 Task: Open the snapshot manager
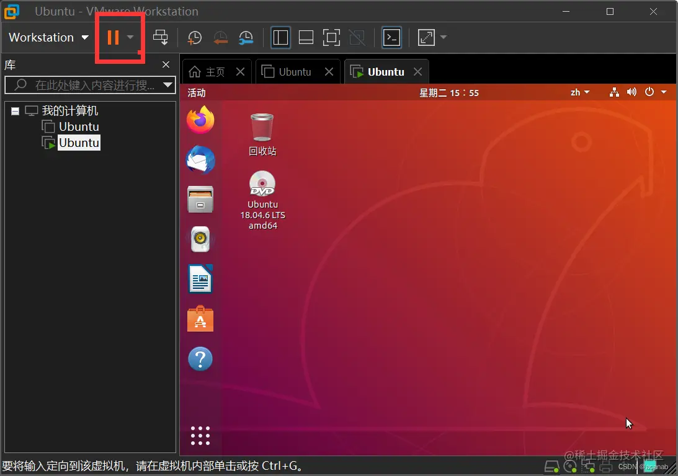coord(246,38)
